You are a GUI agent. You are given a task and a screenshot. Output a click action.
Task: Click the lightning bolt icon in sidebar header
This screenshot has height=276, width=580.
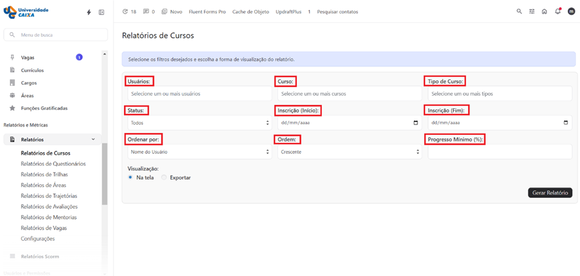click(x=89, y=12)
